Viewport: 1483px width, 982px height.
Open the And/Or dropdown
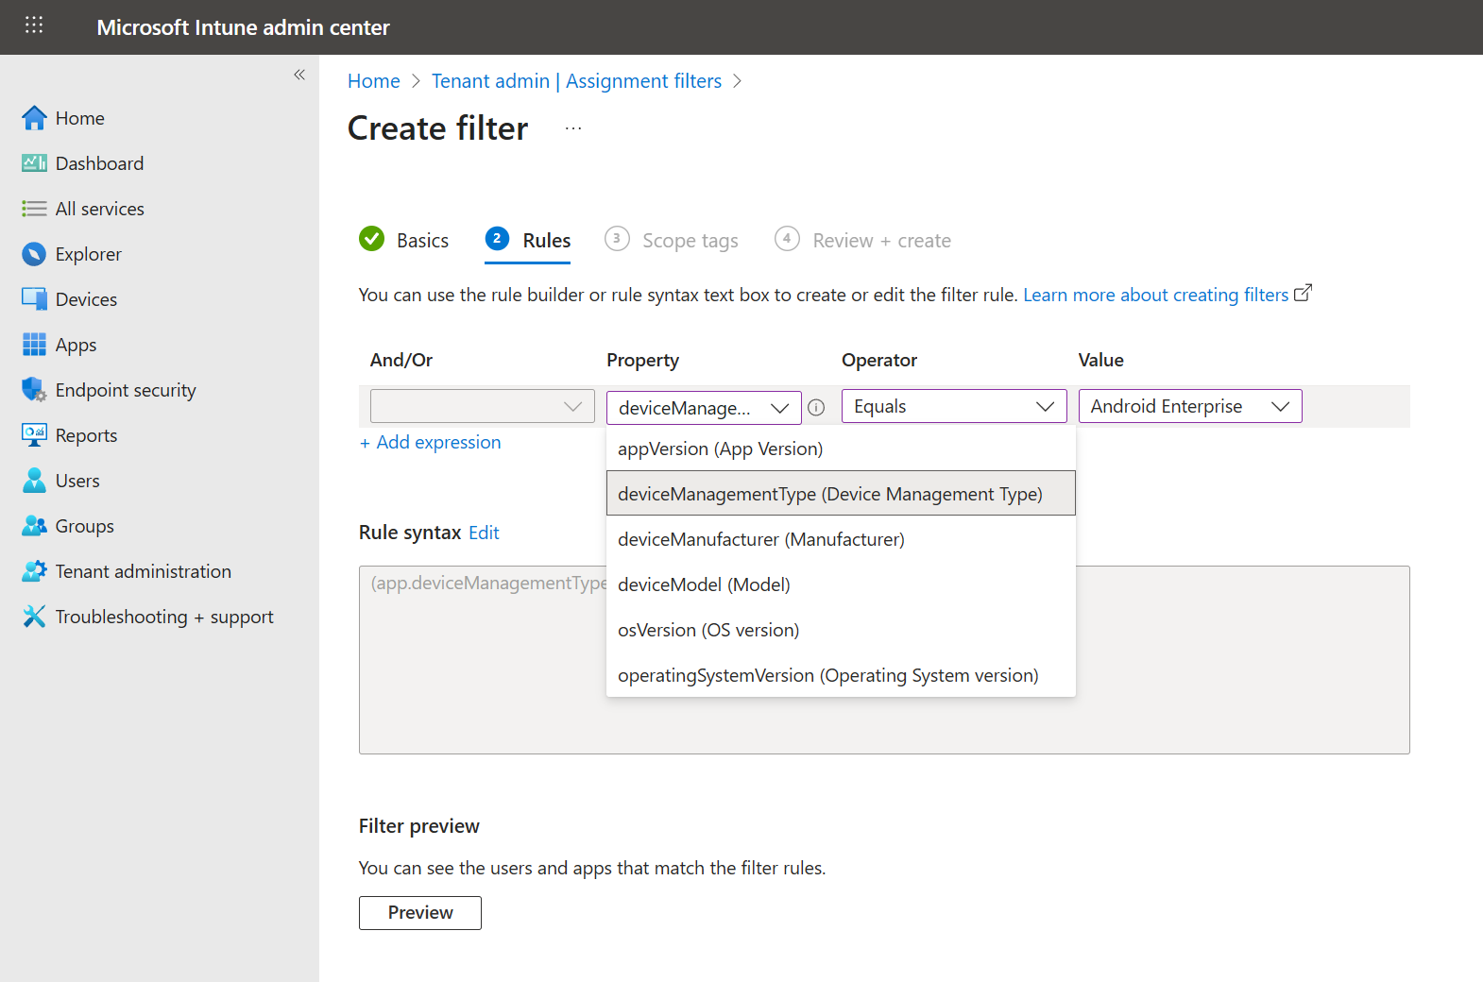click(x=482, y=406)
